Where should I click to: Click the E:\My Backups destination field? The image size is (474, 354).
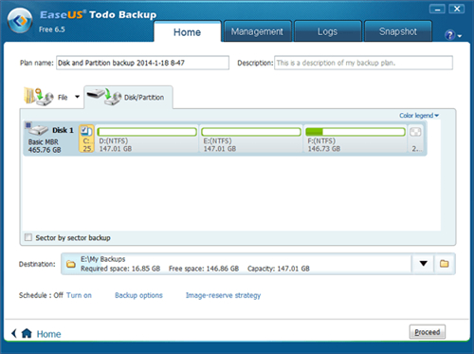coord(236,264)
